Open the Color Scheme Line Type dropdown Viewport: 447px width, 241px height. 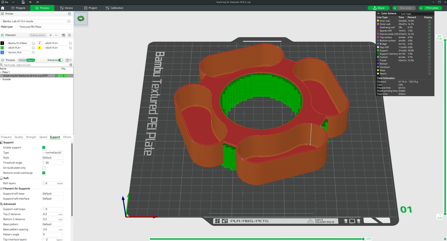(x=415, y=14)
